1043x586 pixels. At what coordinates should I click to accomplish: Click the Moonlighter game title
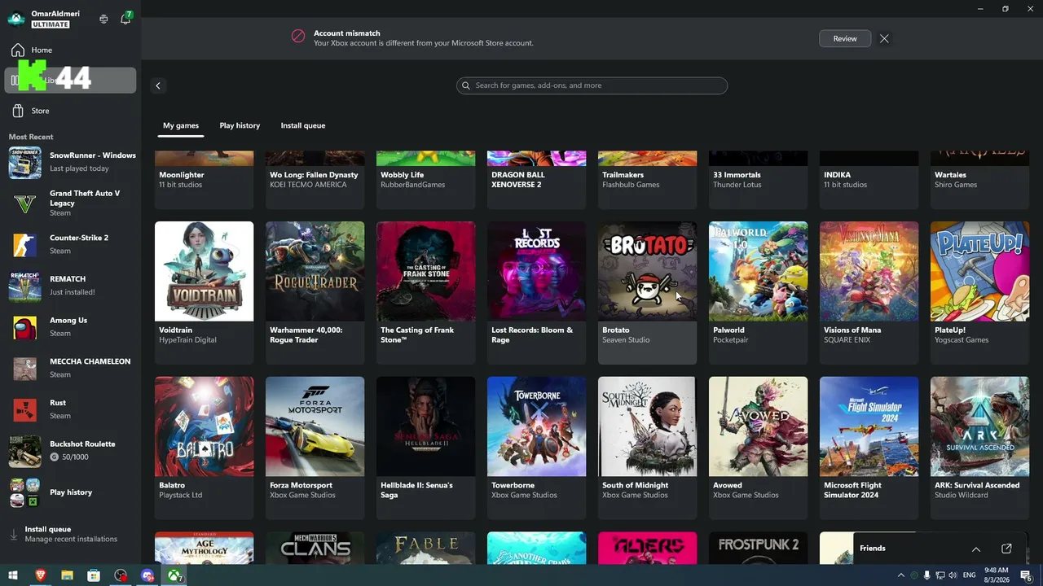coord(182,175)
